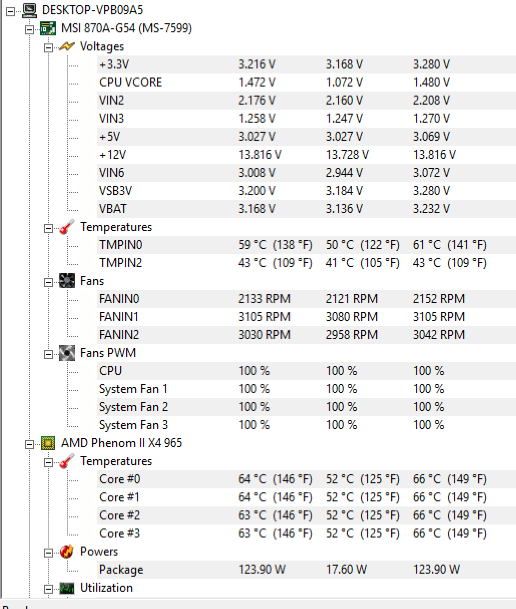Select the FANIN1 fan speed row
Image resolution: width=516 pixels, height=609 pixels.
click(307, 317)
